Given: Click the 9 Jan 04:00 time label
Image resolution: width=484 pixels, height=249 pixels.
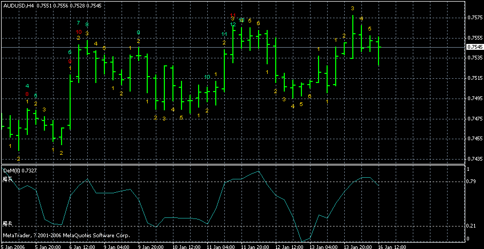Looking at the screenshot, I should click(x=116, y=246).
